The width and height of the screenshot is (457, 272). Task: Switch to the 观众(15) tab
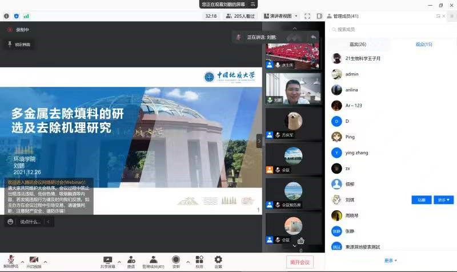point(424,44)
